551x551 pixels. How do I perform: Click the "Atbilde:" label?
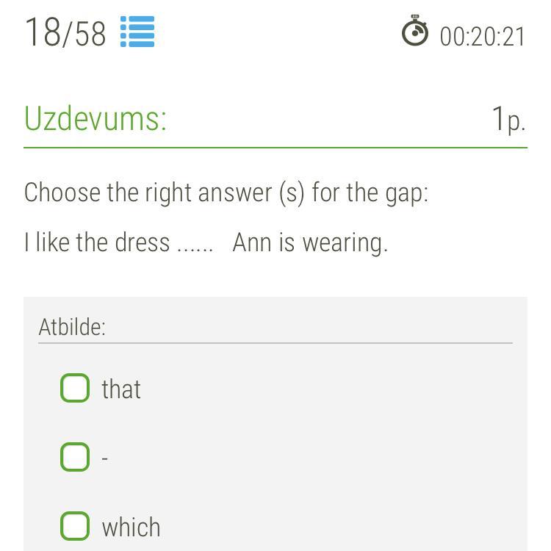pos(72,327)
